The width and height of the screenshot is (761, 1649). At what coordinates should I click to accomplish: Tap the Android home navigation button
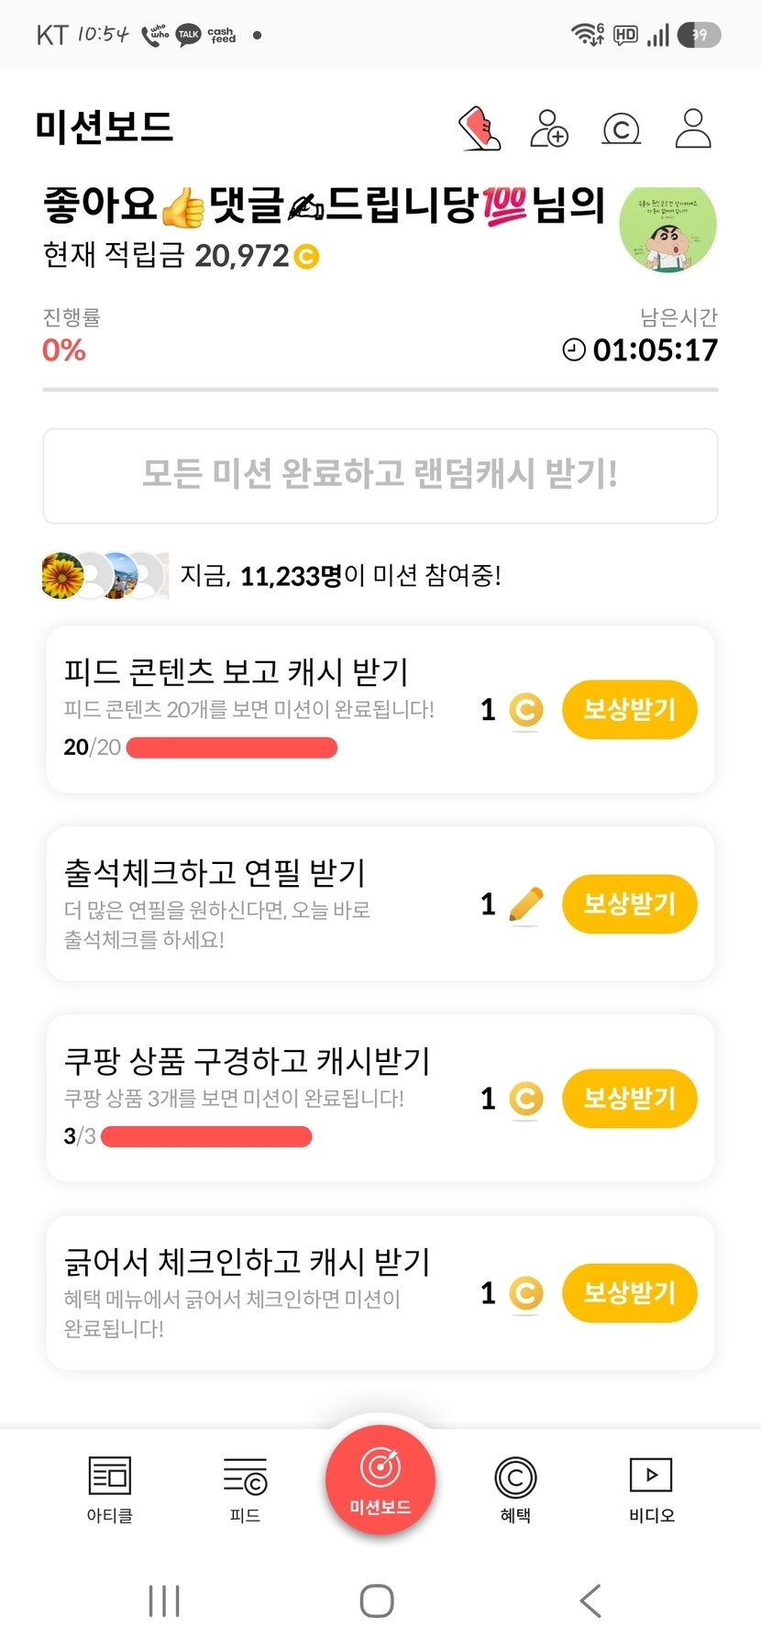click(377, 1600)
